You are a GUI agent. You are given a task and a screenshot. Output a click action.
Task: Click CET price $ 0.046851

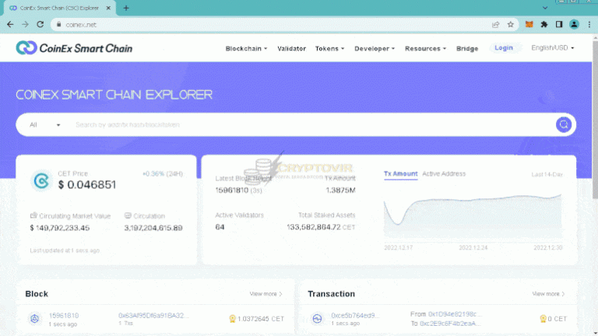click(87, 185)
